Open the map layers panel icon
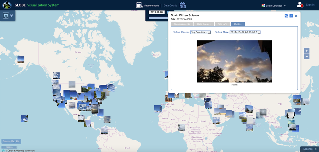This screenshot has height=152, width=319. point(6,16)
